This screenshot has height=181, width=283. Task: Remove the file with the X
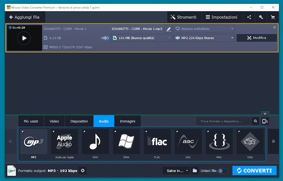pyautogui.click(x=274, y=27)
